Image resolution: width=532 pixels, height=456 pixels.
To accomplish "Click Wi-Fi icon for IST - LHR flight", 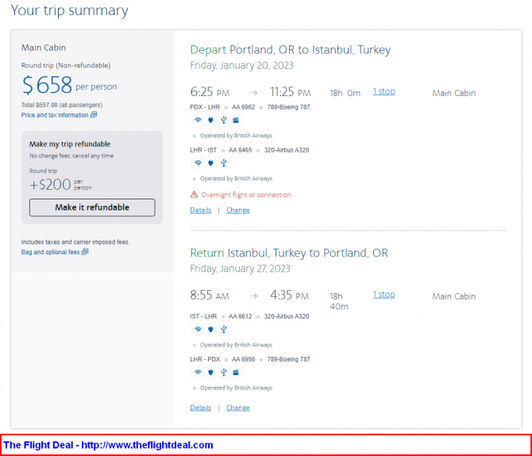I will coord(198,329).
